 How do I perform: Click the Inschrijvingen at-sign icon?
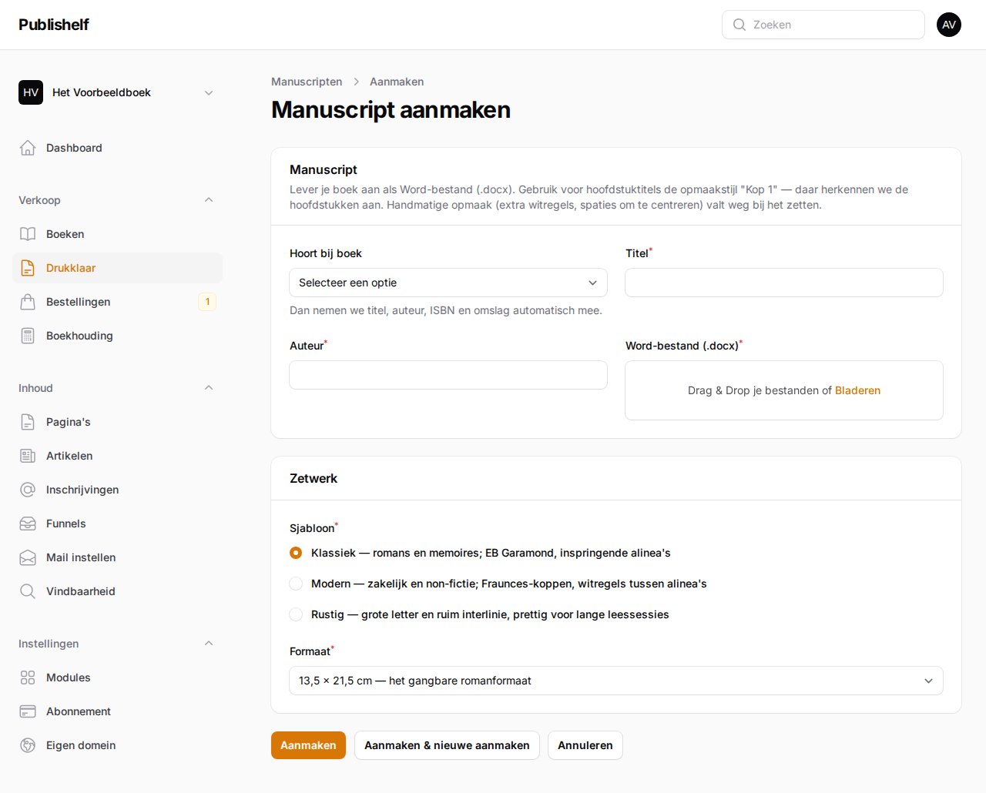point(28,490)
